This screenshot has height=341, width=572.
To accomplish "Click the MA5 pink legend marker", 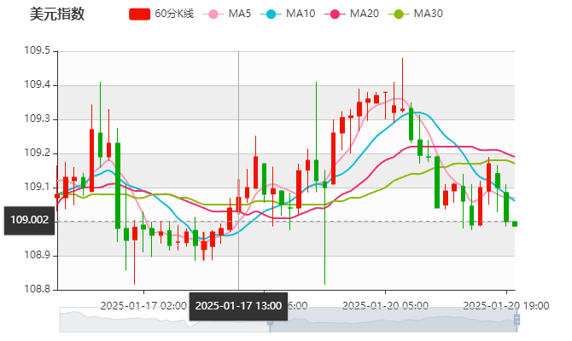I will 213,14.
